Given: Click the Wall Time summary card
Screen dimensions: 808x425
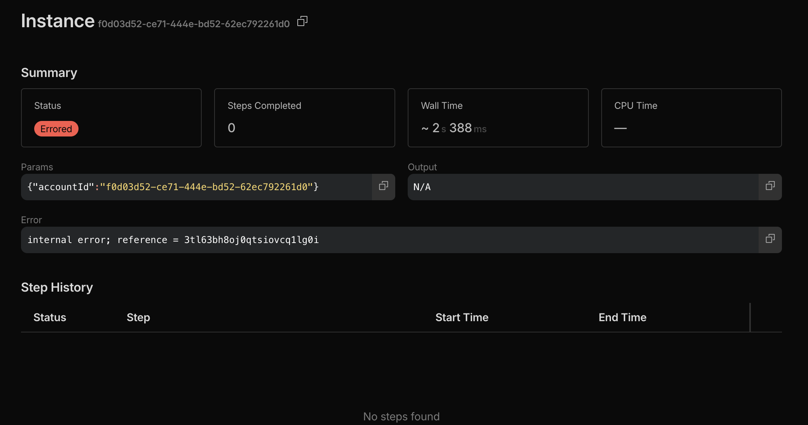Looking at the screenshot, I should 498,118.
